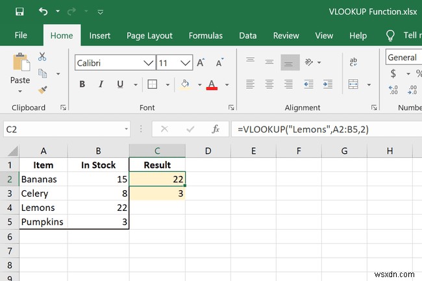This screenshot has width=422, height=281.
Task: Open the General number format box
Action: (x=404, y=57)
